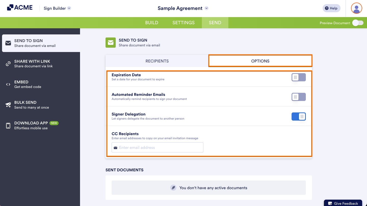Screen dimensions: 367x206
Task: Open the user profile avatar
Action: tap(357, 8)
